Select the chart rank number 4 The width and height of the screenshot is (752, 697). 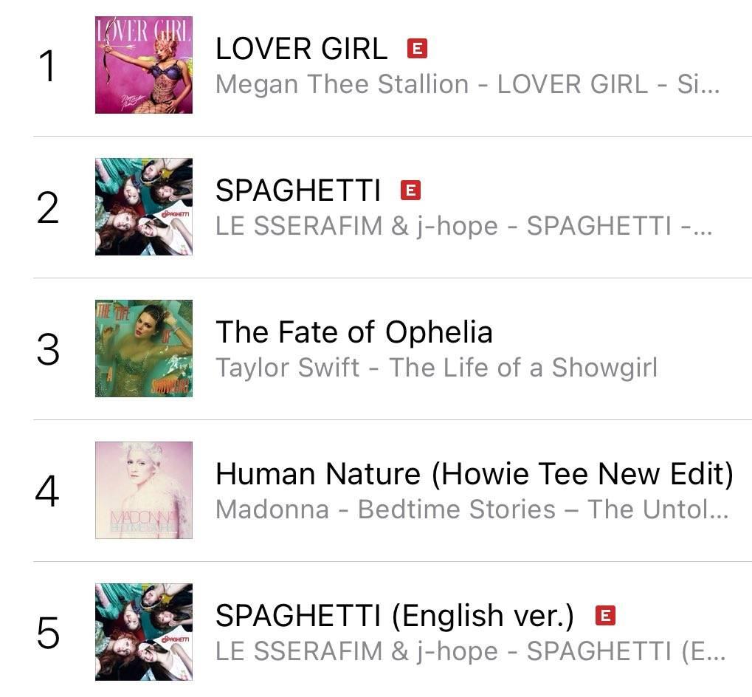(48, 491)
